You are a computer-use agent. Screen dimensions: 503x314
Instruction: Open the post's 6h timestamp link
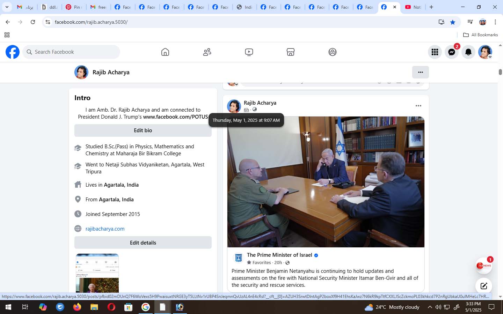246,110
